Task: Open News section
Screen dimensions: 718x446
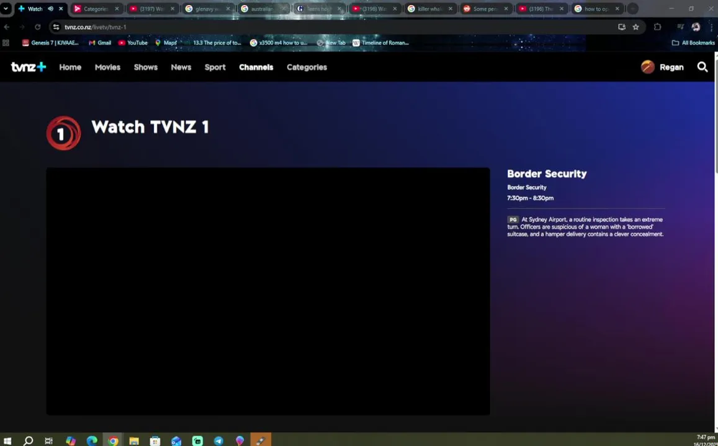Action: 181,67
